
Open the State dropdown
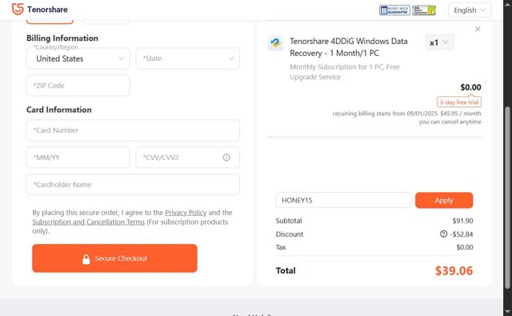point(188,58)
